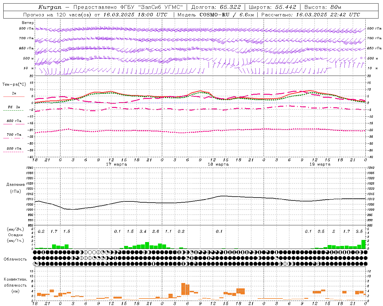Click the station name Kurgan in the title
This screenshot has height=306, width=383.
click(x=50, y=7)
